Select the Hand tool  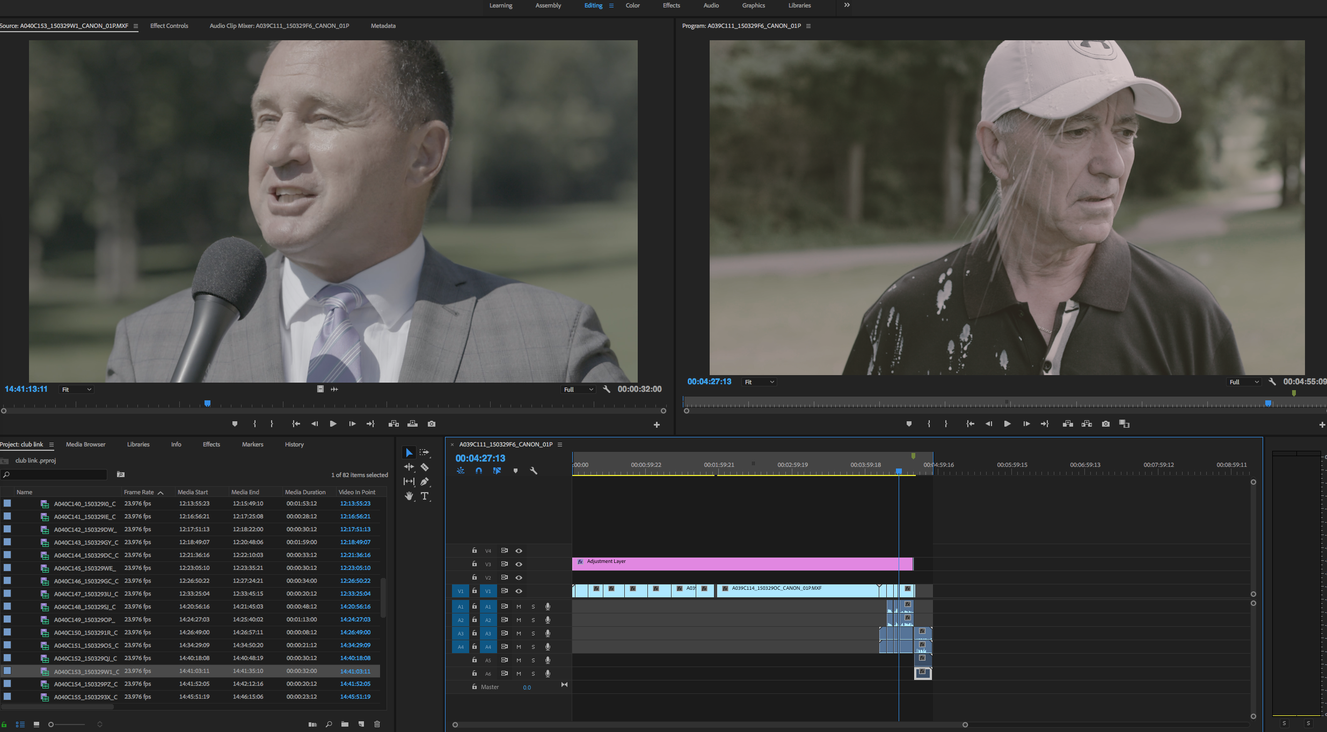click(409, 496)
